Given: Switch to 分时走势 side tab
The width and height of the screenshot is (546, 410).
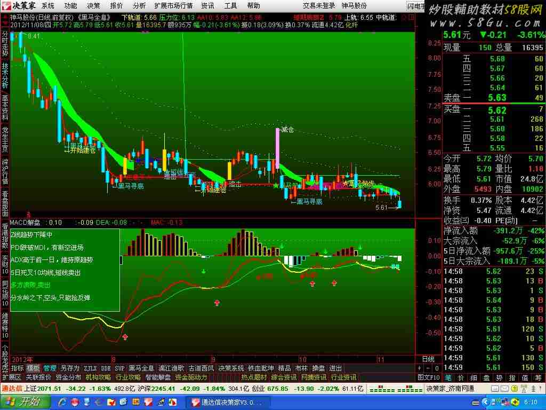Looking at the screenshot, I should 5,44.
